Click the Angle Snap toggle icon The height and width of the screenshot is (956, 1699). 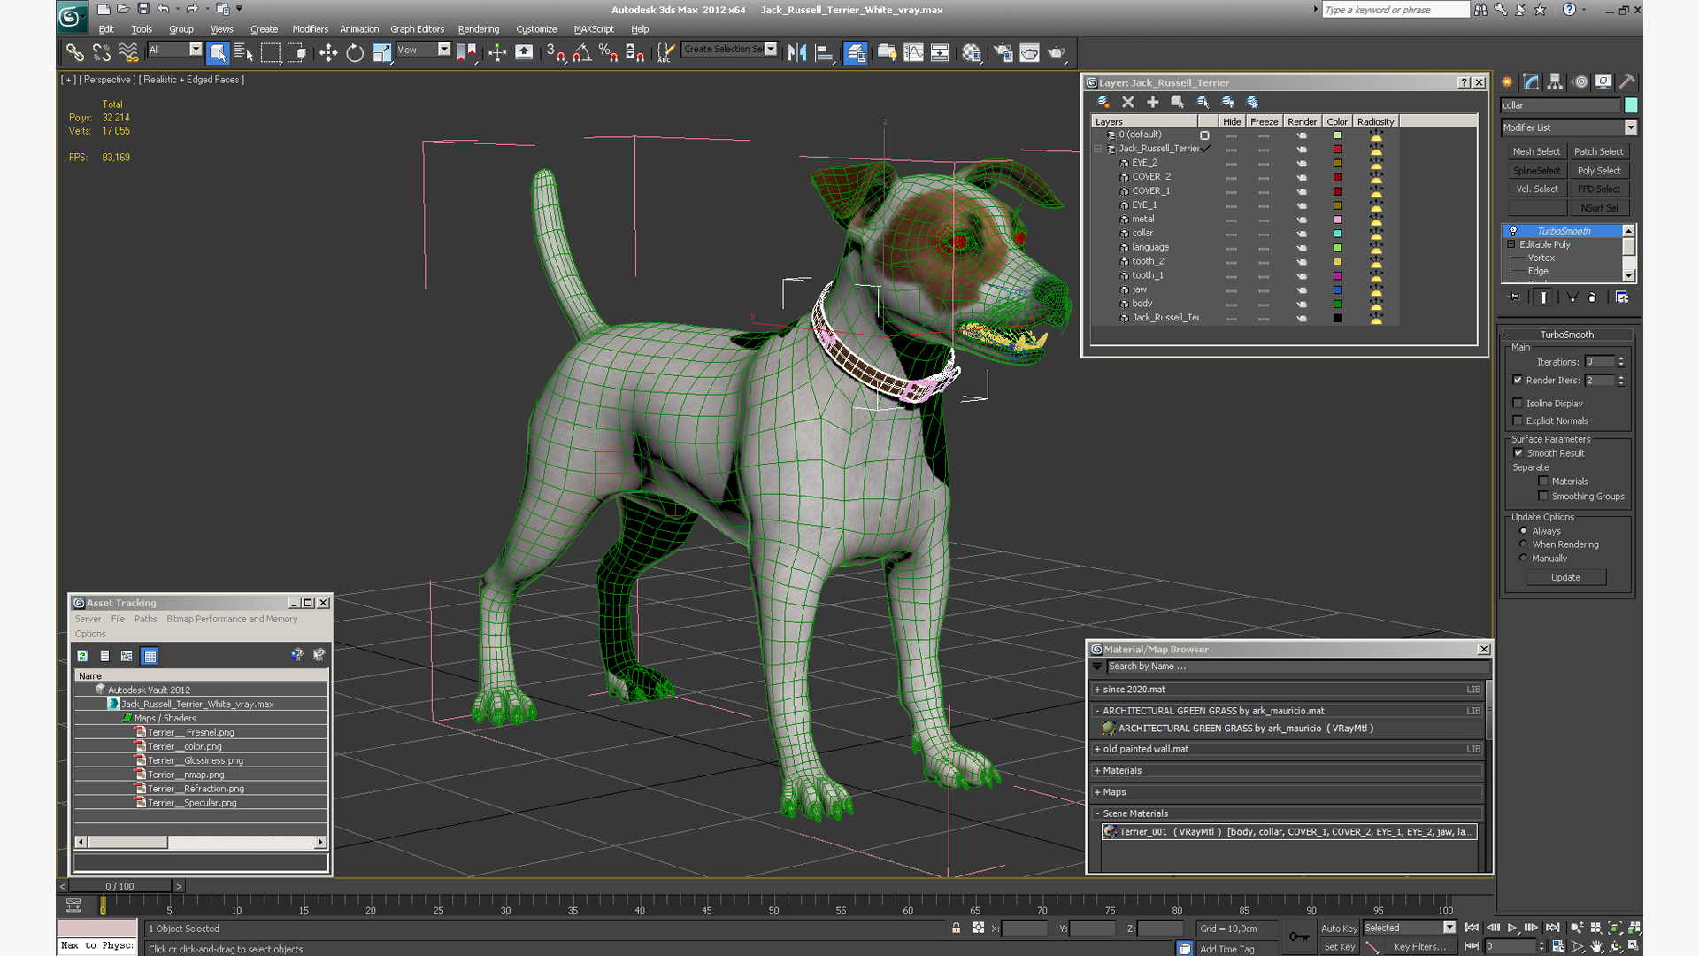pyautogui.click(x=581, y=53)
